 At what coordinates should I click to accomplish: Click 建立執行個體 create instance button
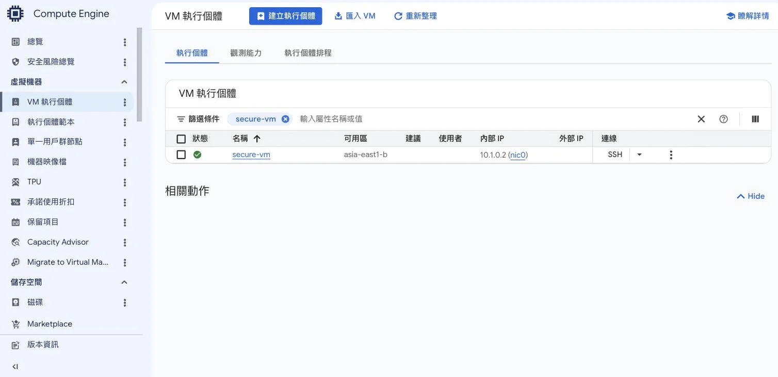point(285,16)
